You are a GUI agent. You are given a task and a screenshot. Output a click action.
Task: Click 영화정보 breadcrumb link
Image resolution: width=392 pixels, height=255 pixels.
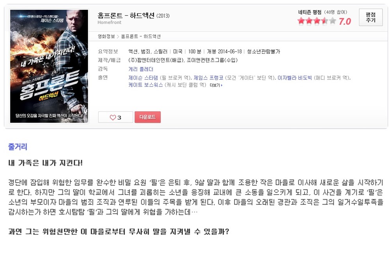[x=106, y=36]
